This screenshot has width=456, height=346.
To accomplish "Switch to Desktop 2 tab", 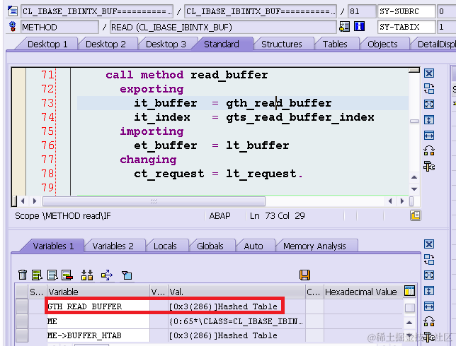I will [x=106, y=44].
